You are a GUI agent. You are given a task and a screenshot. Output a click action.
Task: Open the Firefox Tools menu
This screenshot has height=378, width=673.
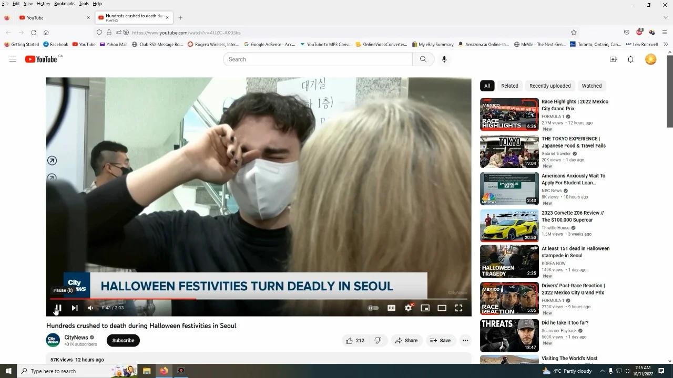[x=84, y=4]
